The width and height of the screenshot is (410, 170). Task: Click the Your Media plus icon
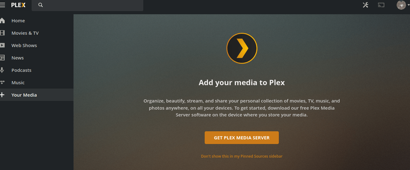coord(2,95)
